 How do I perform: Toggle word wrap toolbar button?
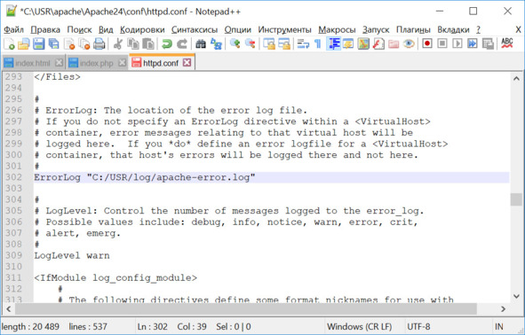(303, 43)
